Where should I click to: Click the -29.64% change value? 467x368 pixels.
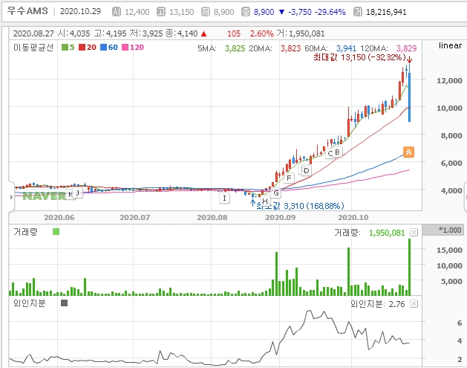point(330,12)
